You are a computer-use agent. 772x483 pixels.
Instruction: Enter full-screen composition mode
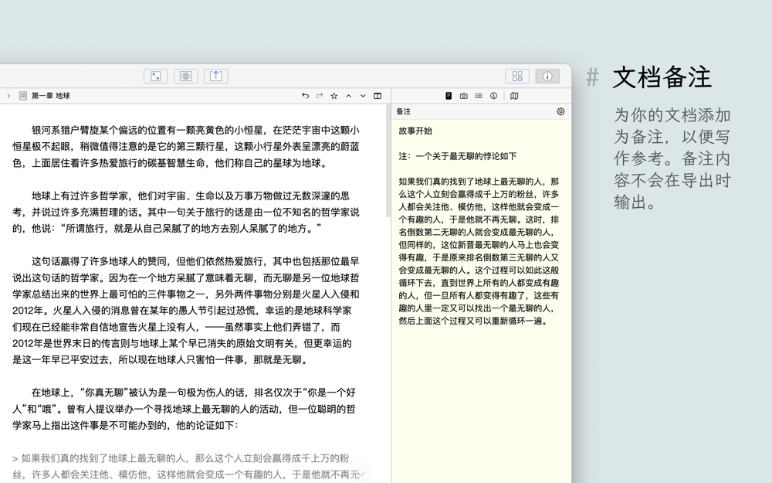pyautogui.click(x=156, y=76)
